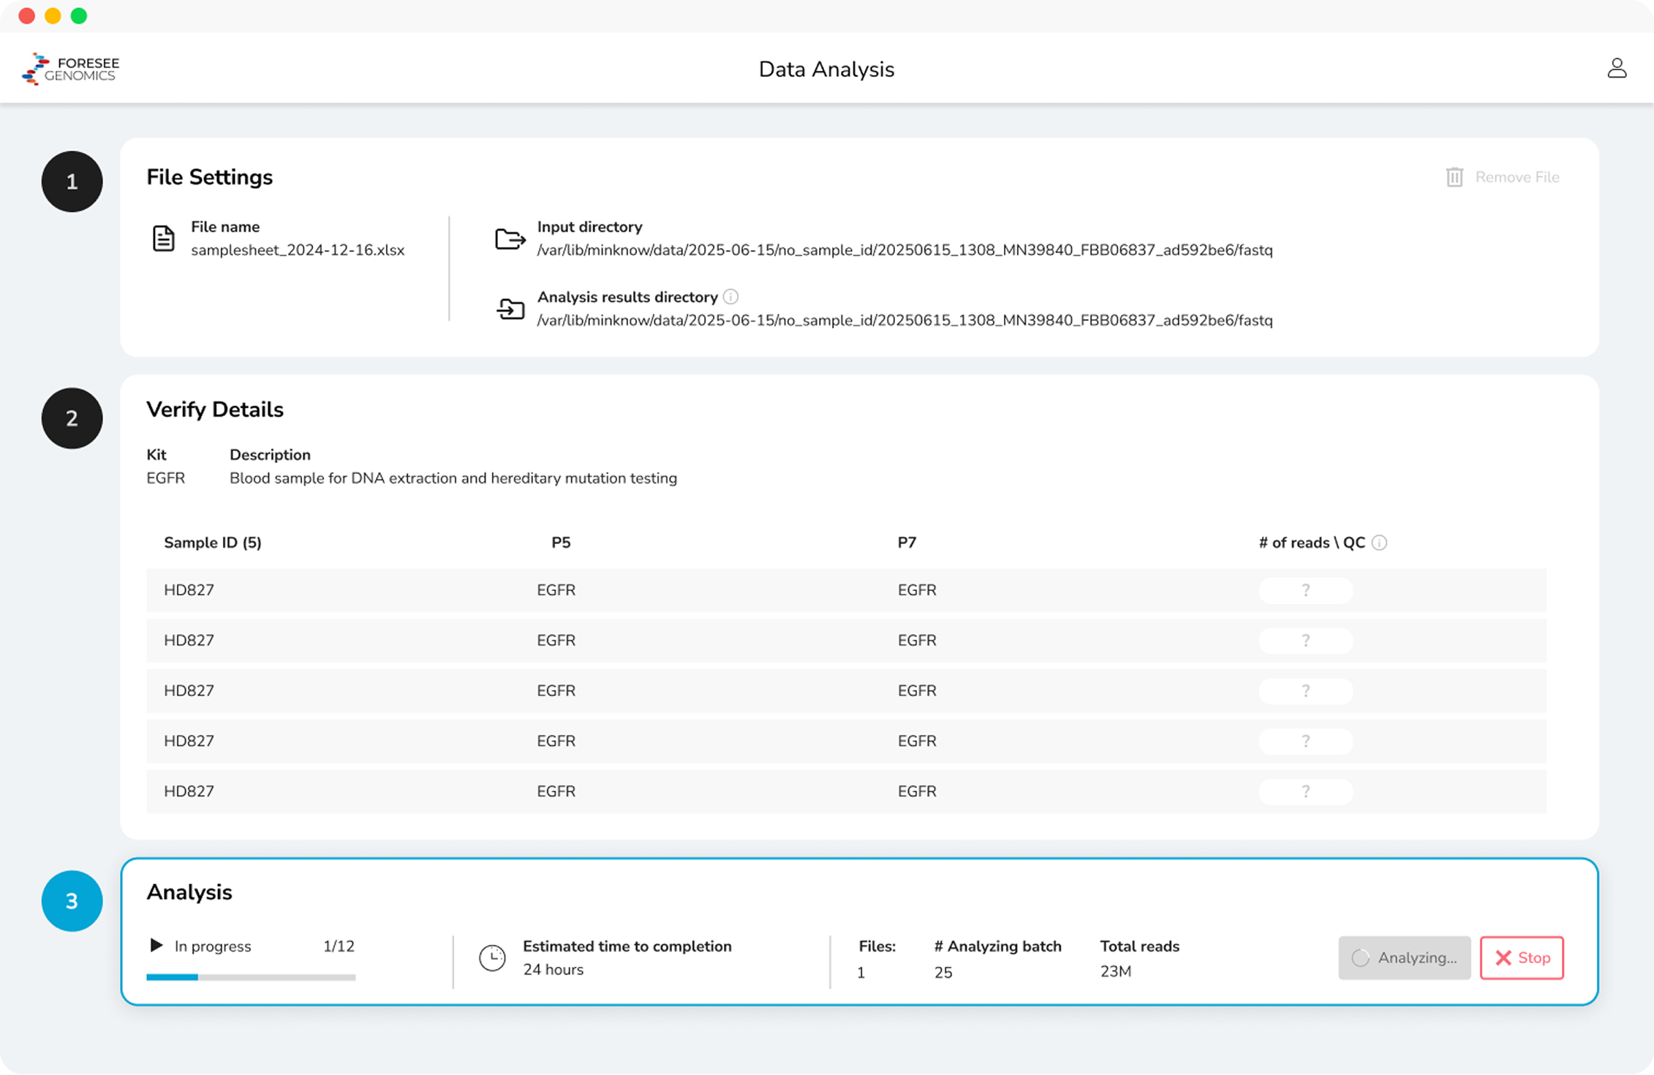Click the blood sample description text
The width and height of the screenshot is (1654, 1075).
coord(453,478)
